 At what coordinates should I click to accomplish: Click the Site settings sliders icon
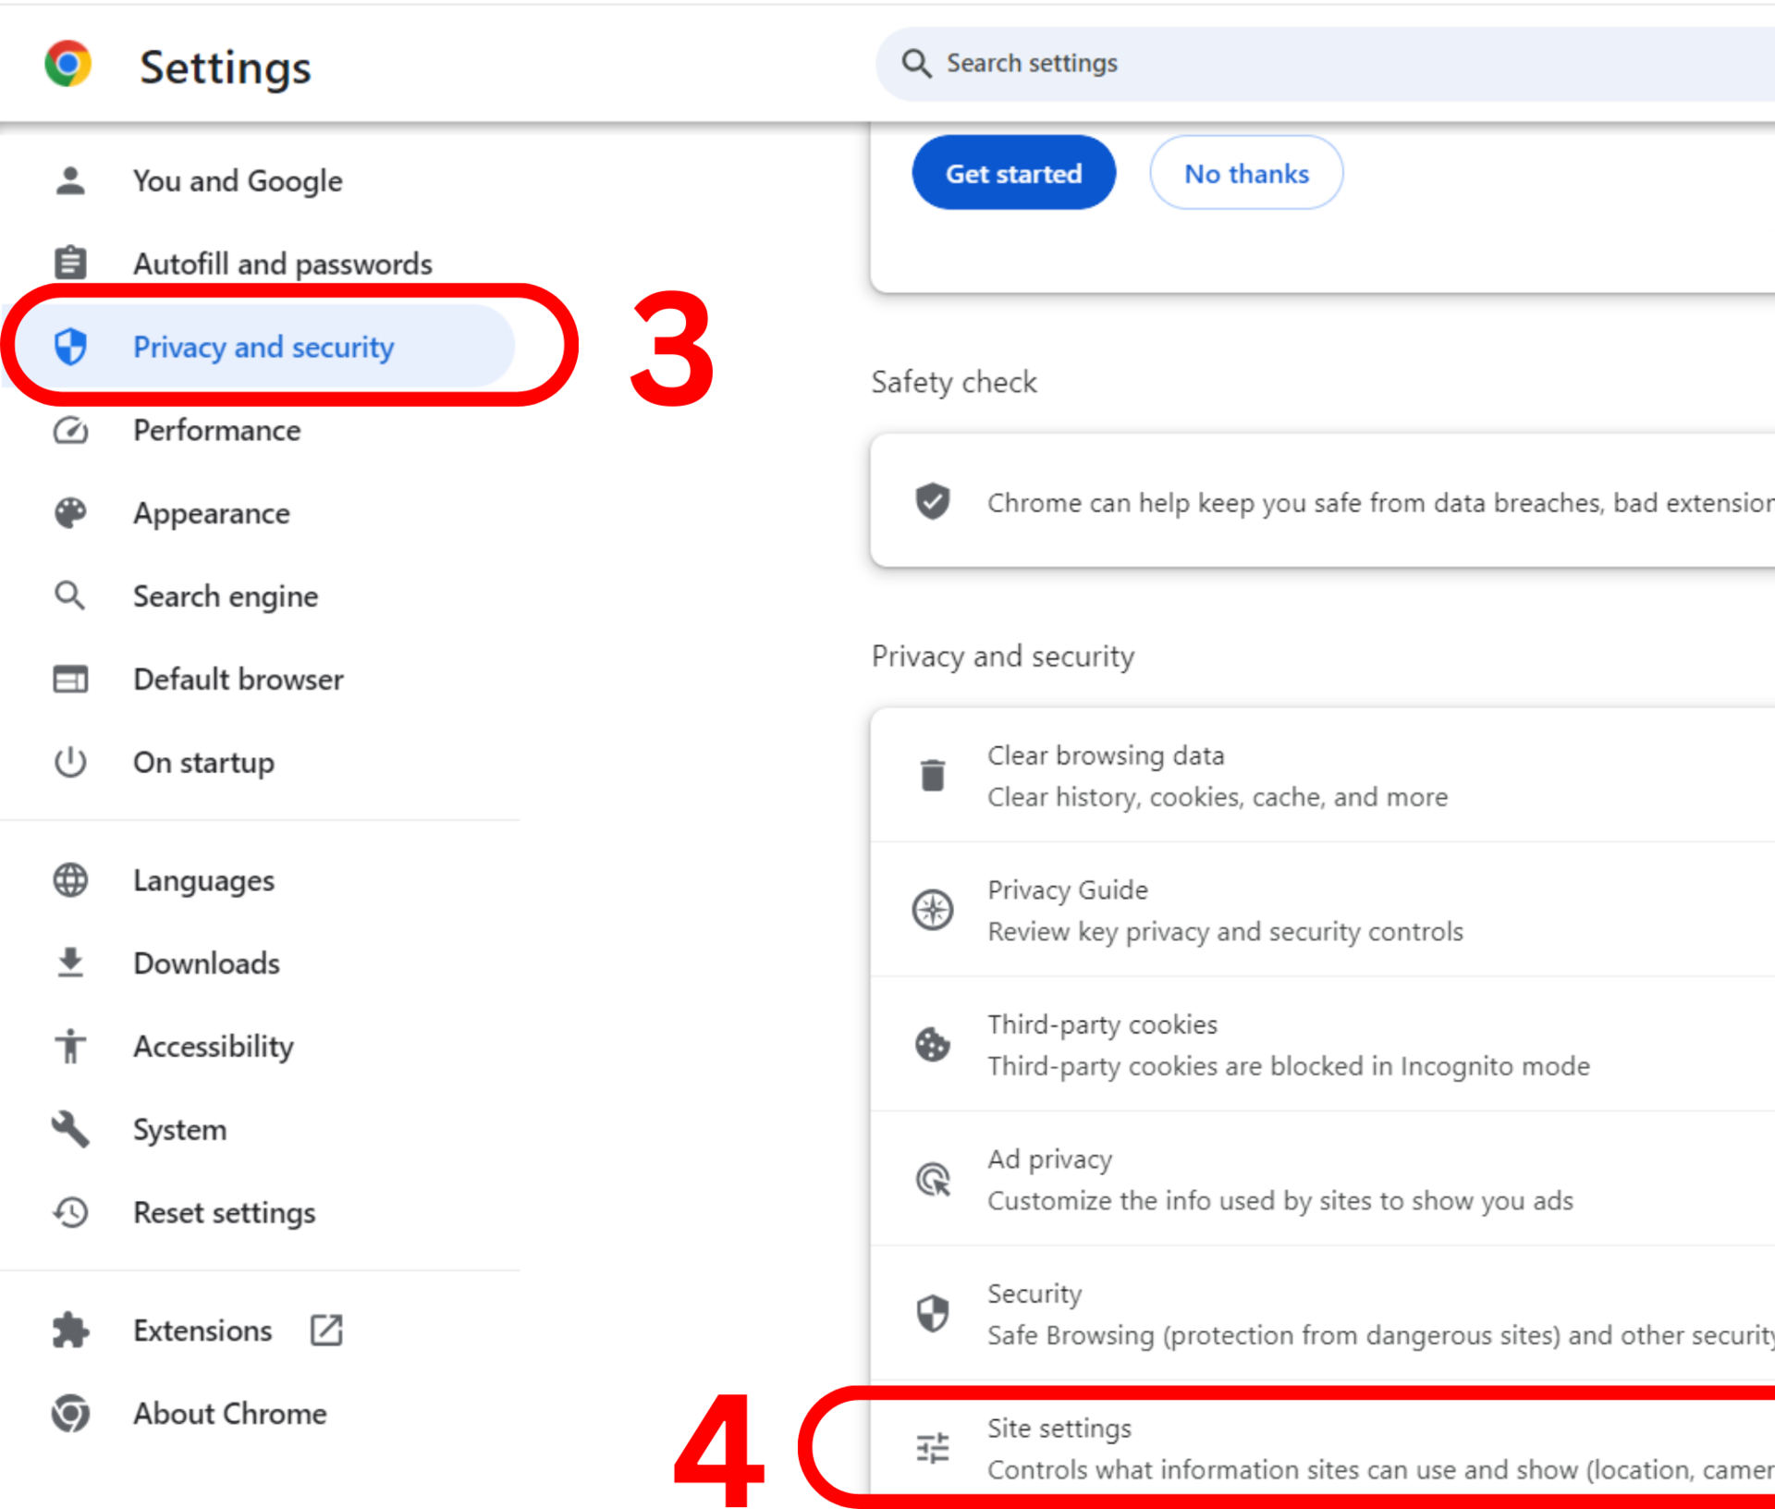(x=933, y=1447)
